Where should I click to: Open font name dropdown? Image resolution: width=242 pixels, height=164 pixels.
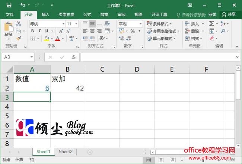click(x=63, y=24)
